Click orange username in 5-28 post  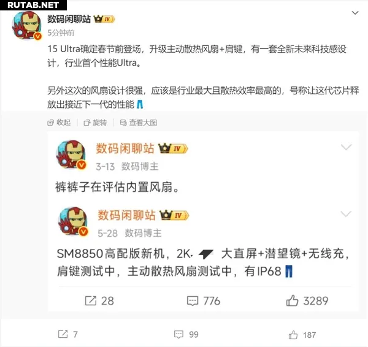click(127, 215)
